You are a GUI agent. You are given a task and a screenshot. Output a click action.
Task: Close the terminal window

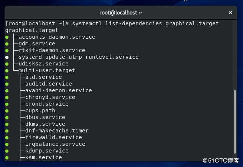tap(230, 13)
